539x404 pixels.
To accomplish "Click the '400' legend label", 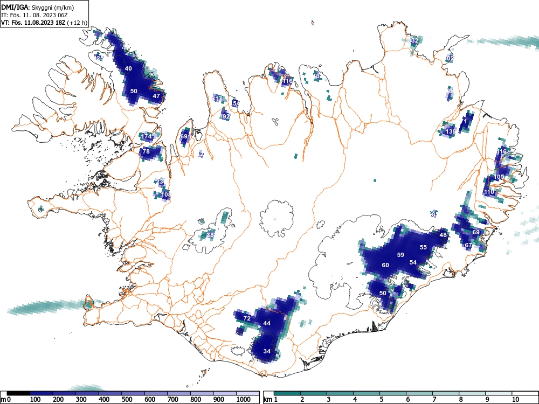I will tap(104, 400).
